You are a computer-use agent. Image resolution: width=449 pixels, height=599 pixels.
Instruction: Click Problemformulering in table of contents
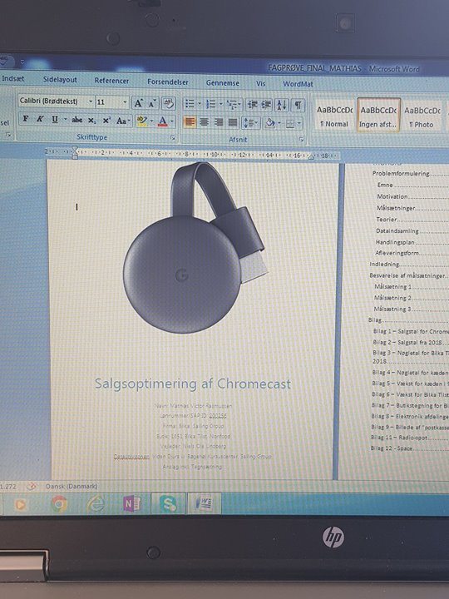(401, 173)
